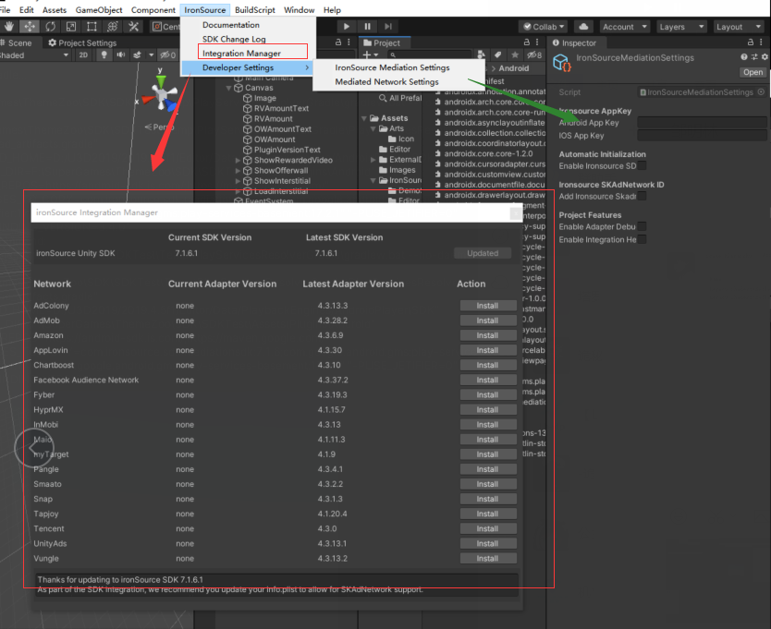
Task: Open SDK Change Log menu entry
Action: [x=234, y=39]
